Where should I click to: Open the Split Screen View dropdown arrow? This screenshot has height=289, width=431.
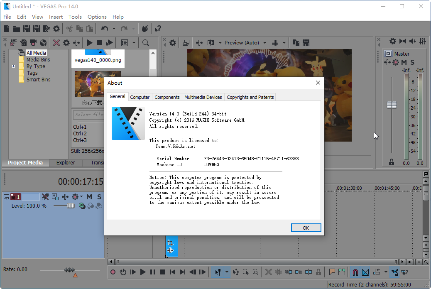220,43
